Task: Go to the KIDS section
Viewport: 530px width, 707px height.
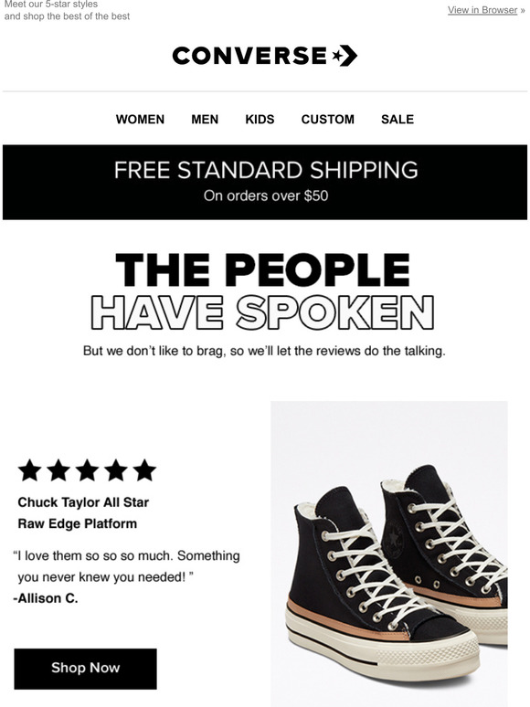Action: [260, 119]
